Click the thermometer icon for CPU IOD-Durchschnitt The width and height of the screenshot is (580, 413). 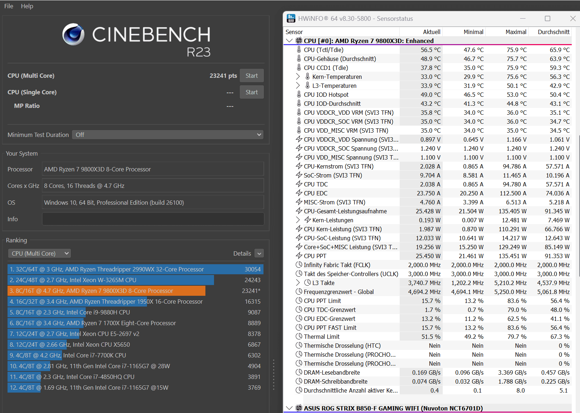[299, 104]
